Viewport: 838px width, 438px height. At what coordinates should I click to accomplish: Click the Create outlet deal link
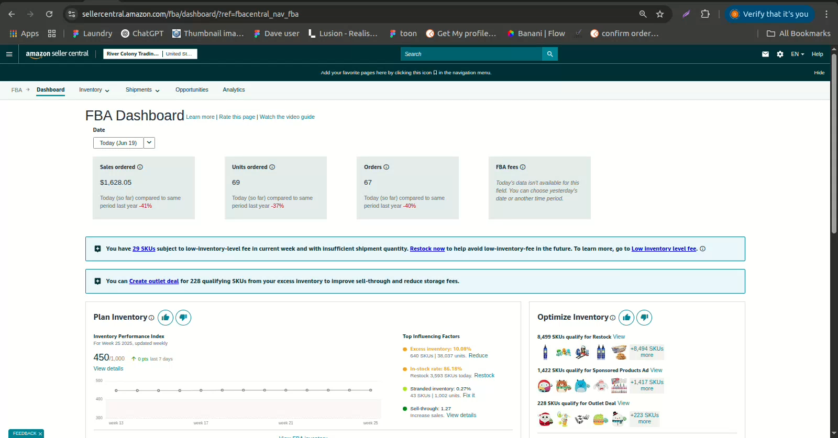(x=154, y=282)
